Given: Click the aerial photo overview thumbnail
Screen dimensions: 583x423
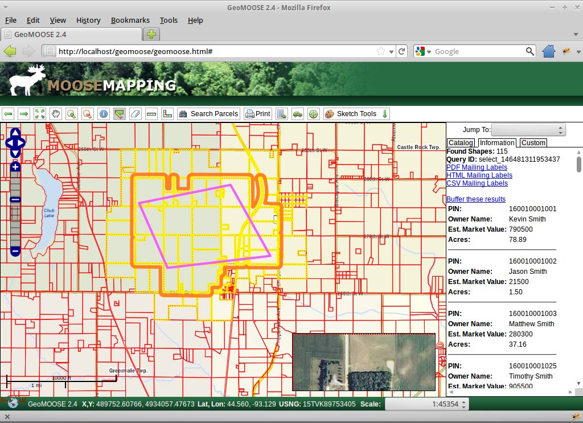Looking at the screenshot, I should pos(363,362).
